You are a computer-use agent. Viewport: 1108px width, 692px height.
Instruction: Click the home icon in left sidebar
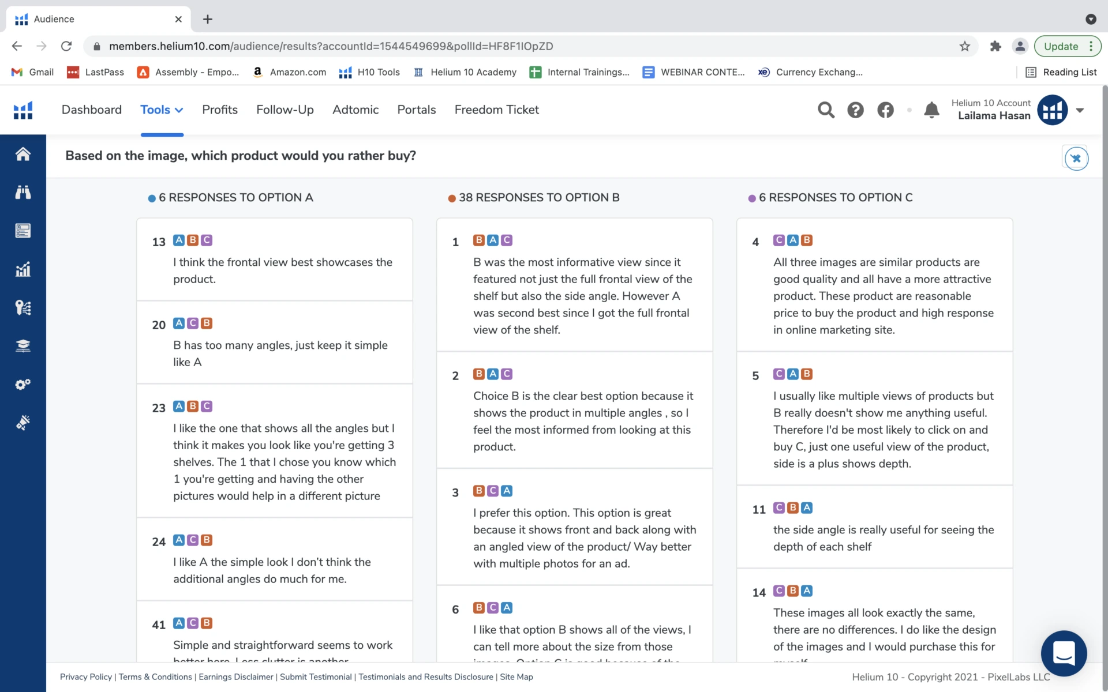pos(23,154)
